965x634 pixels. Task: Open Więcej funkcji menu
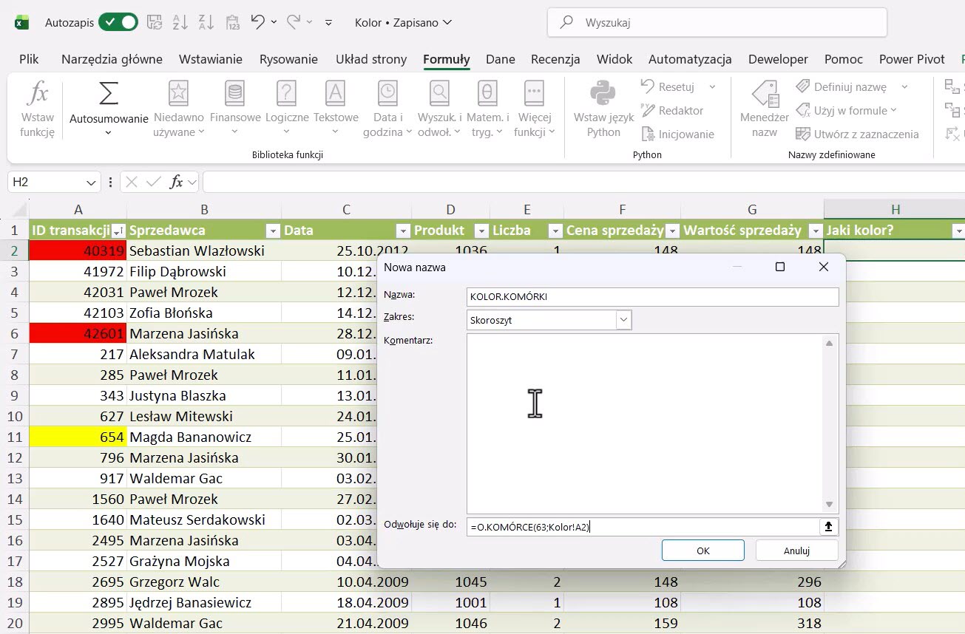tap(534, 110)
